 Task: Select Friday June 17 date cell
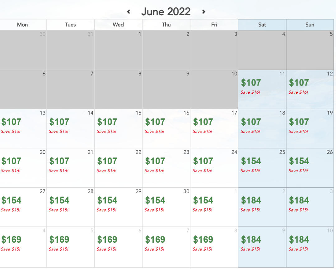pos(214,128)
